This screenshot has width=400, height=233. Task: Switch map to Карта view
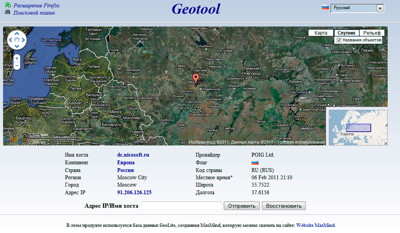(321, 33)
